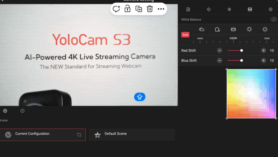Open the exposure brightness tab
Screen dimensions: 278x157
tap(229, 9)
